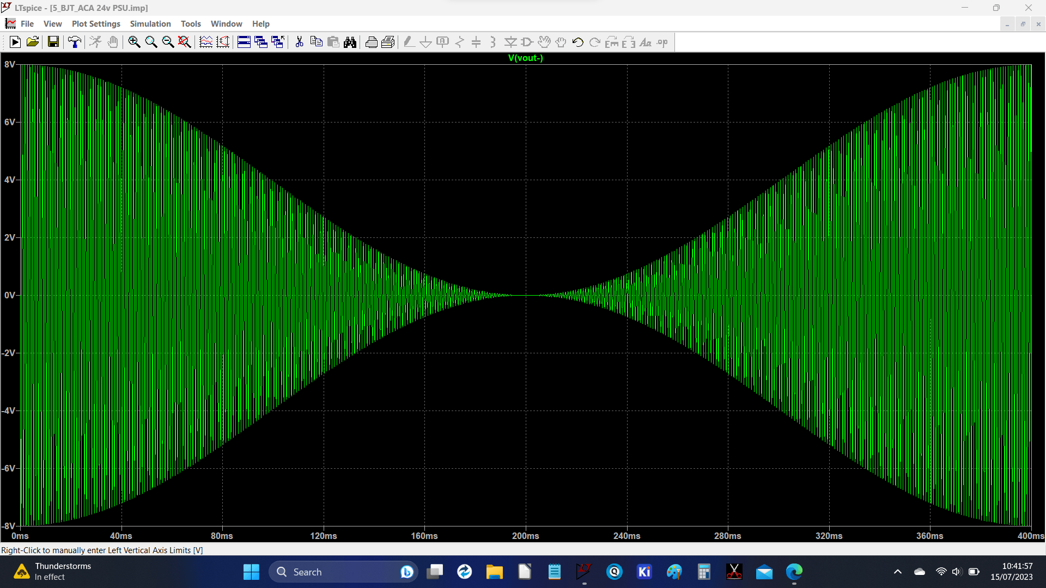Open the File menu
1046x588 pixels.
point(27,23)
